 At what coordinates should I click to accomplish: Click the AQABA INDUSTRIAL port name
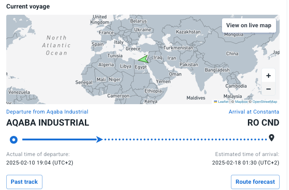pyautogui.click(x=48, y=123)
